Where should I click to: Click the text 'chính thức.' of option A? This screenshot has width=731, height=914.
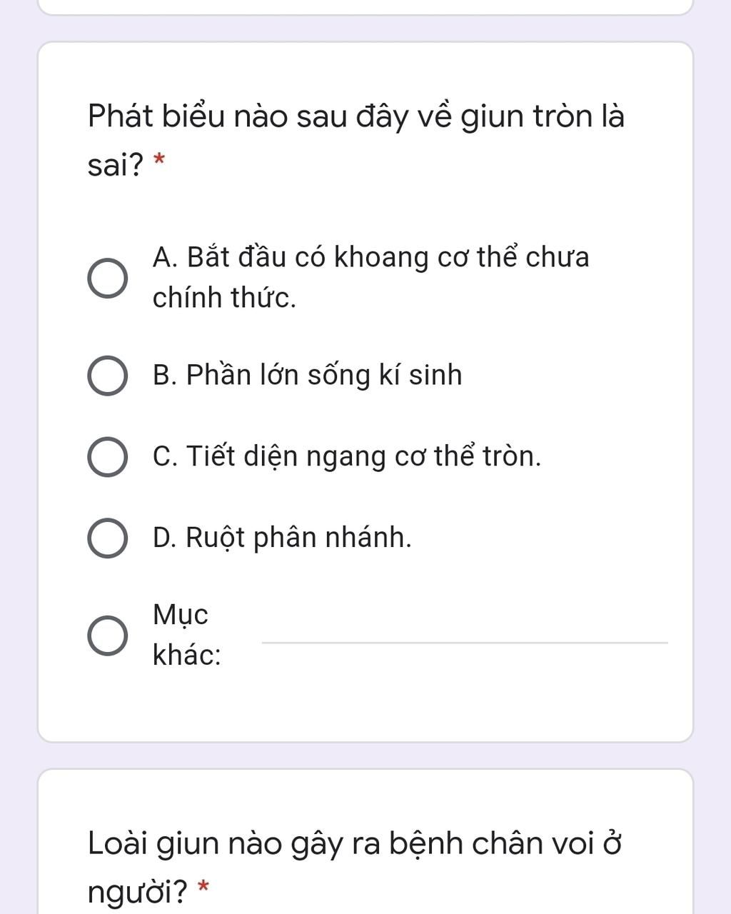[224, 298]
